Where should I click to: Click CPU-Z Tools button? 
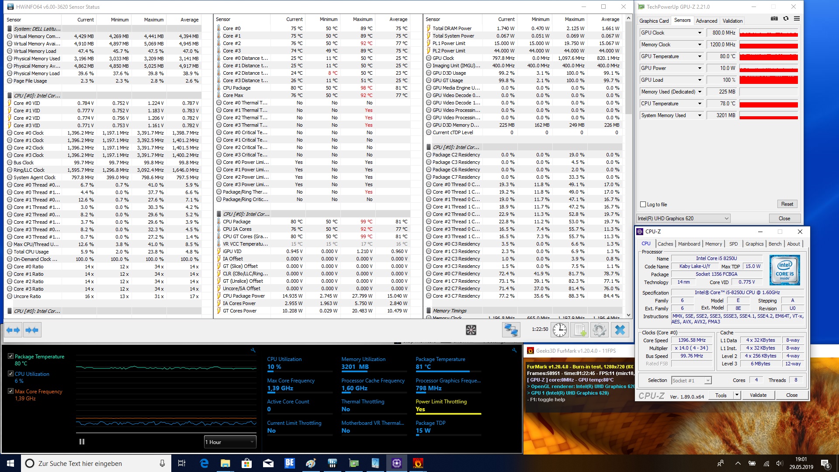click(721, 395)
